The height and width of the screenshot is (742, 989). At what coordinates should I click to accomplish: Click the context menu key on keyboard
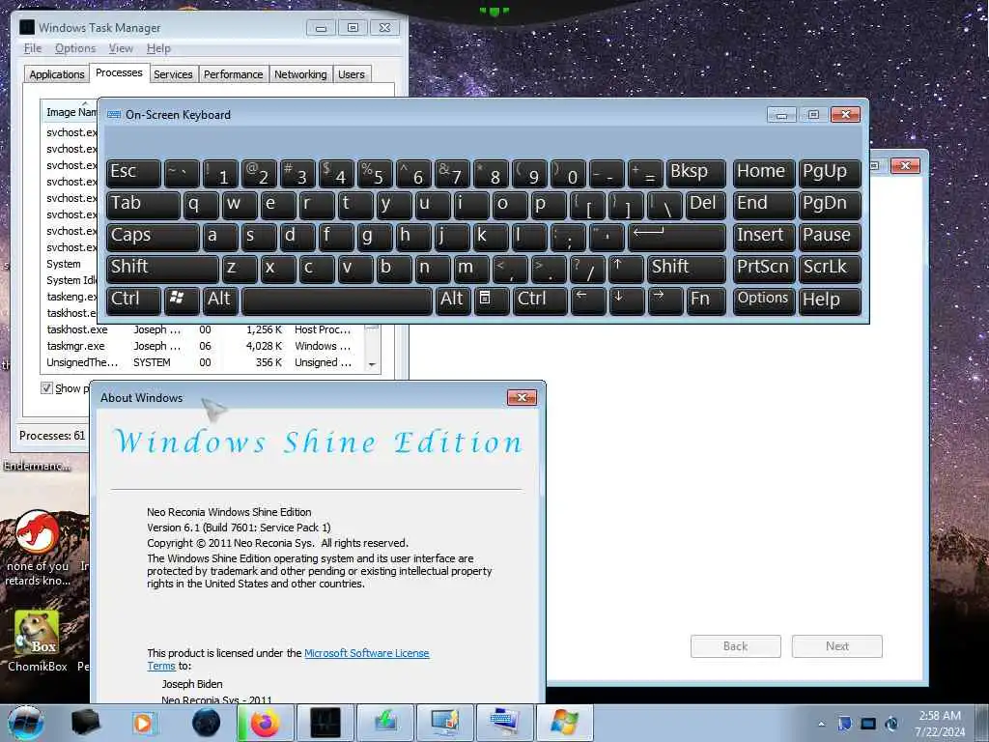point(491,300)
